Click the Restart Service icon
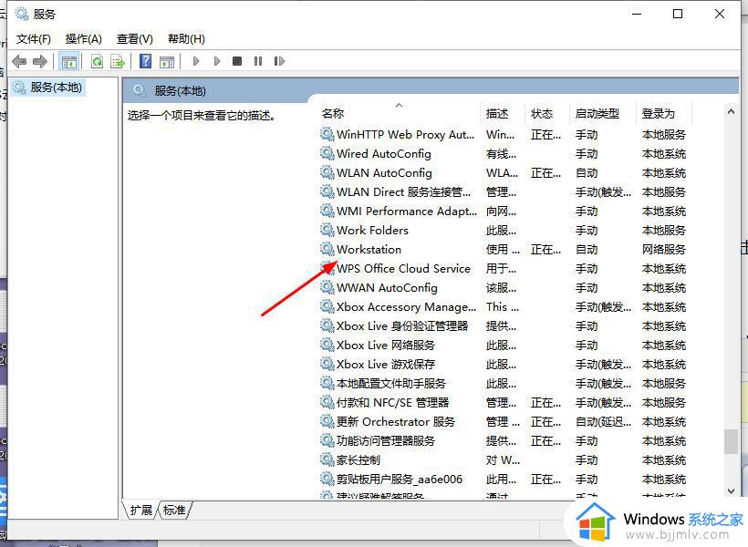Screen dimensions: 748x547 [279, 61]
